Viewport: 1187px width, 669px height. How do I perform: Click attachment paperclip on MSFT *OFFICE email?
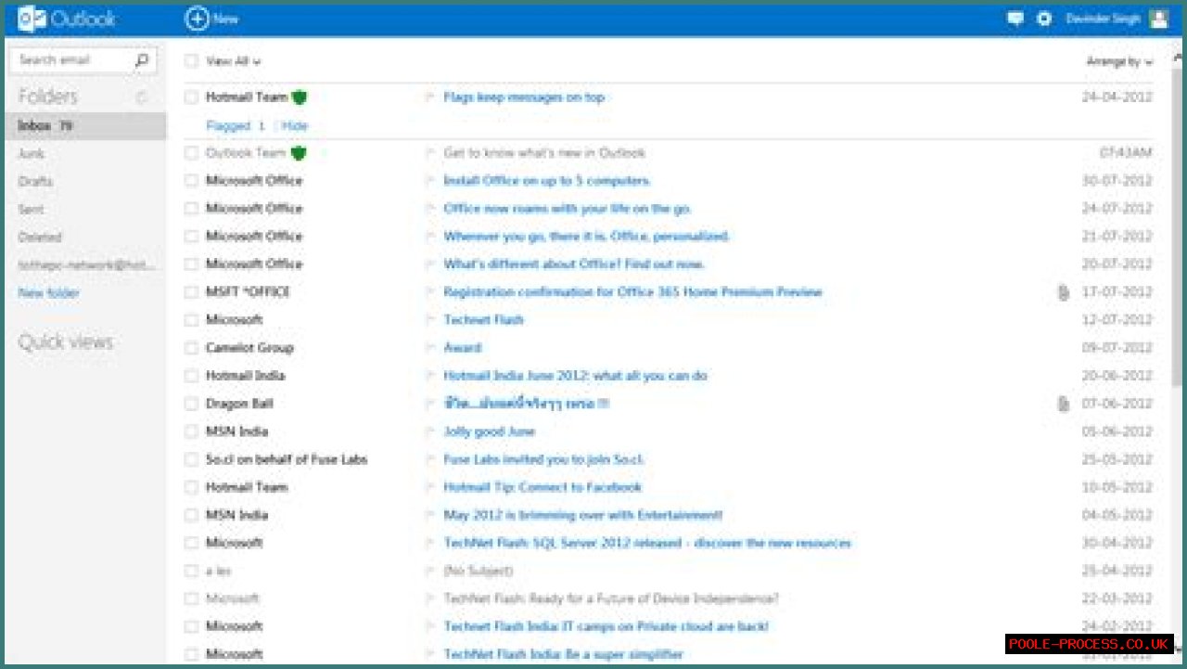coord(1064,292)
